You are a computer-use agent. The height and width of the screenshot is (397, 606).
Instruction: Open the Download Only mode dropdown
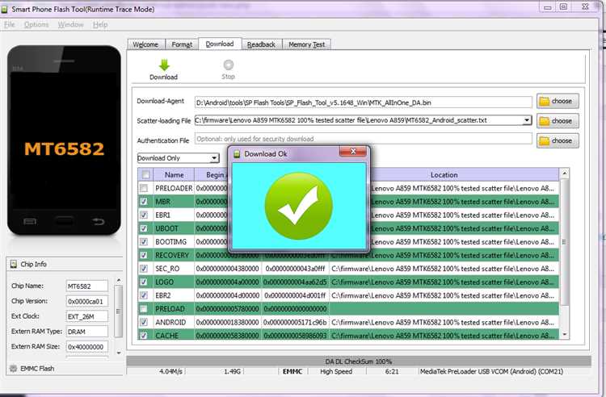pyautogui.click(x=213, y=158)
